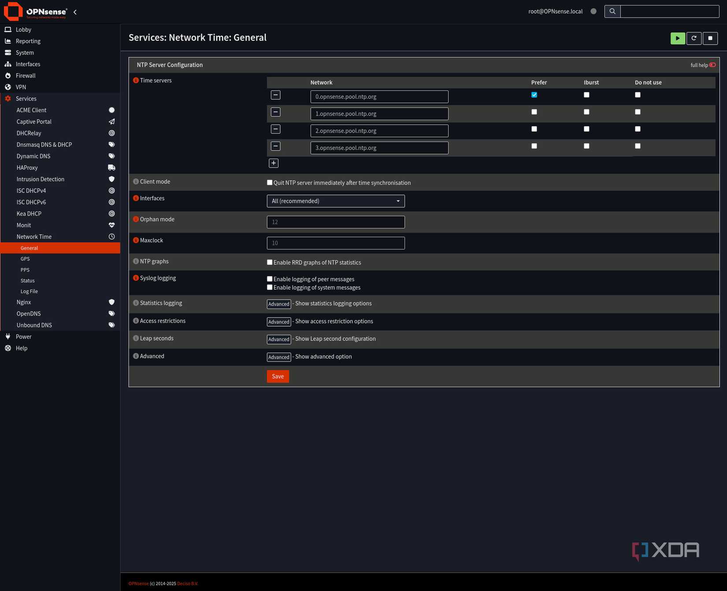Open the Status page in the sidebar
The width and height of the screenshot is (727, 591).
click(x=27, y=280)
